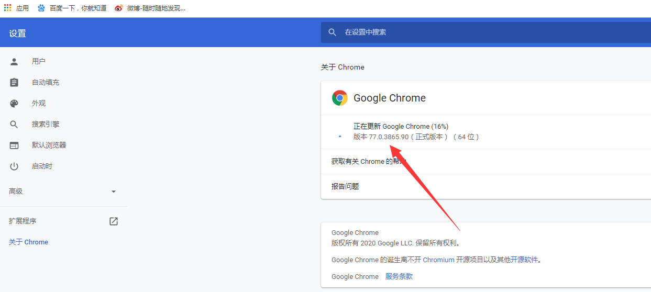
Task: Click the palette icon beside 外观
Action: coord(14,104)
